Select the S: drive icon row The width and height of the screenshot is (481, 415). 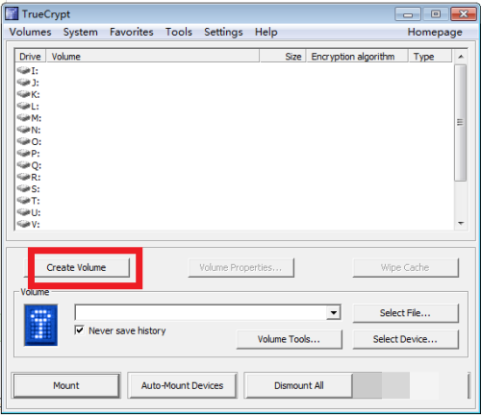pos(23,188)
